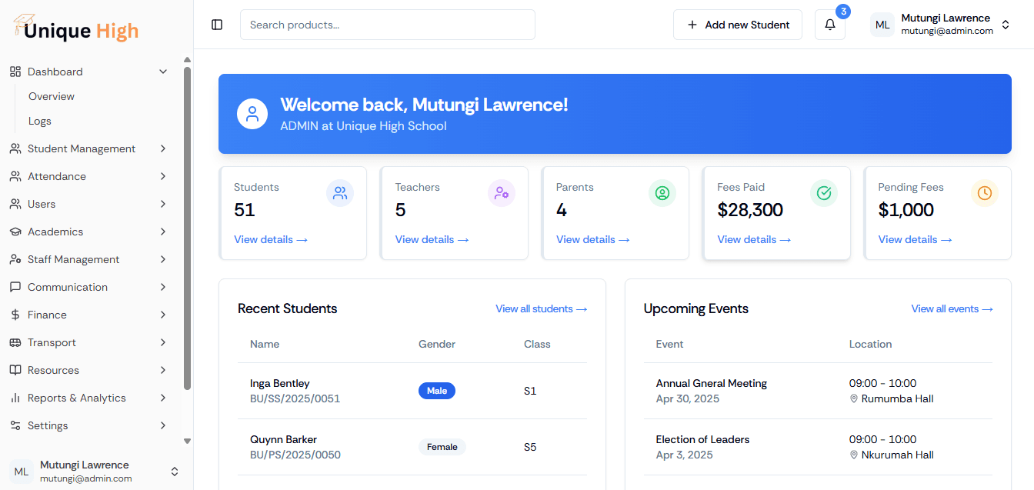Open the profile dropdown for Mutungi Lawrence
The image size is (1034, 490).
pos(1006,24)
